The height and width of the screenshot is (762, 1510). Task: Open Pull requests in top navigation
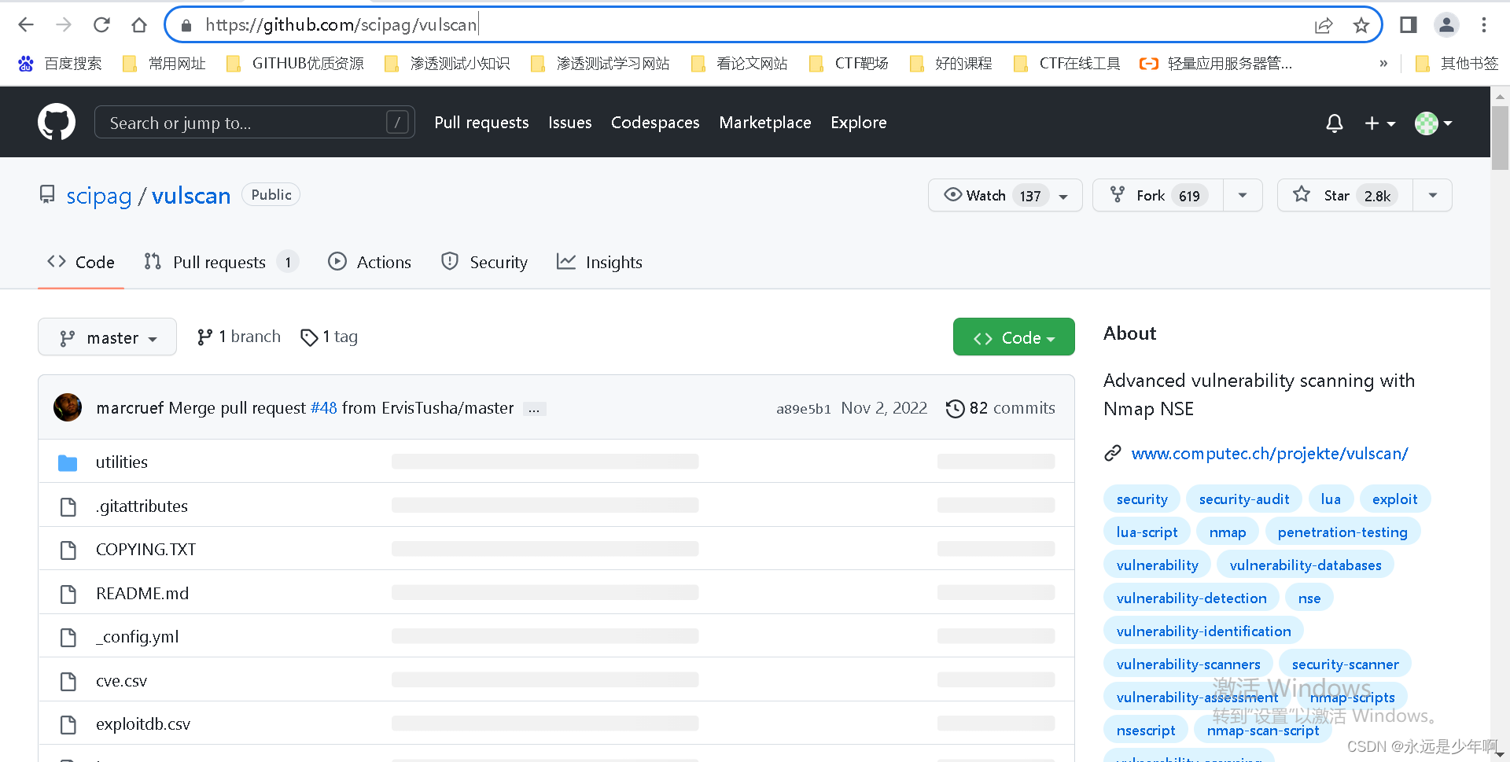(481, 123)
